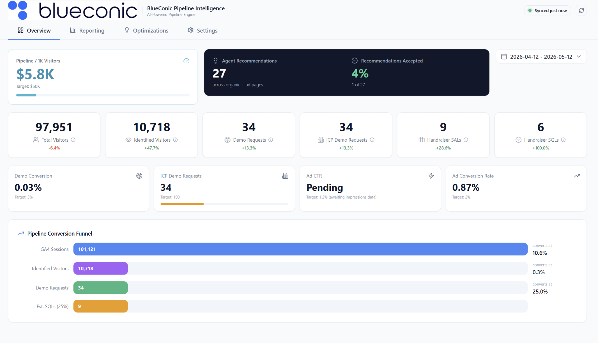Click the 0.03% Demo Conversion value
This screenshot has width=598, height=343.
(28, 187)
